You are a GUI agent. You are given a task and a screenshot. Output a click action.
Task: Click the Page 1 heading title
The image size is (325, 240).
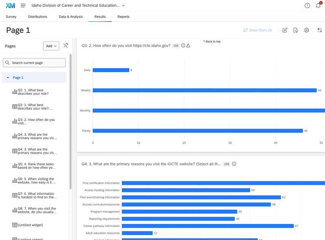pyautogui.click(x=18, y=30)
